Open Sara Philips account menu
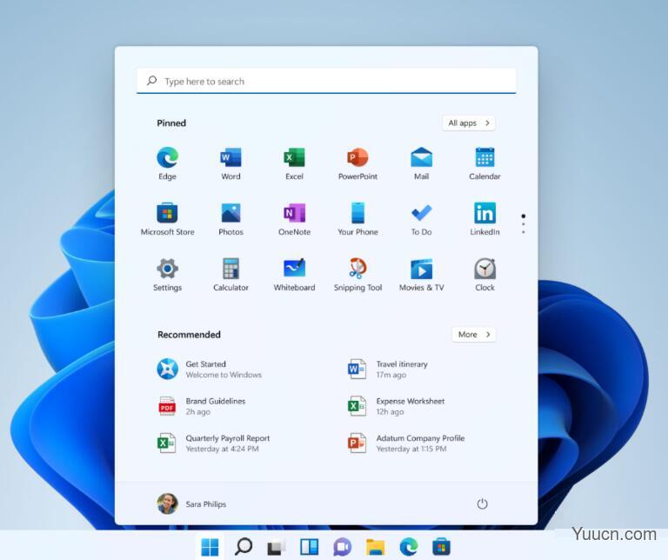Image resolution: width=668 pixels, height=560 pixels. click(191, 503)
